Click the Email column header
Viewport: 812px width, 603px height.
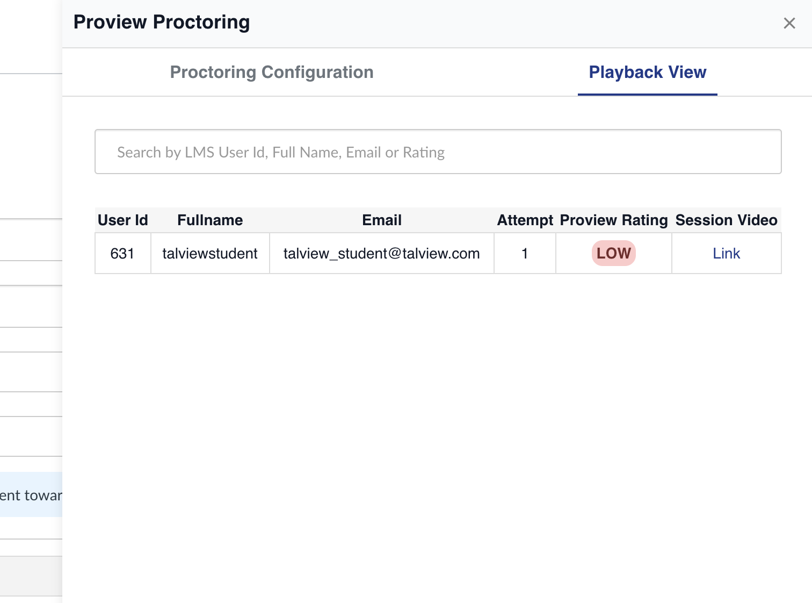(x=382, y=220)
